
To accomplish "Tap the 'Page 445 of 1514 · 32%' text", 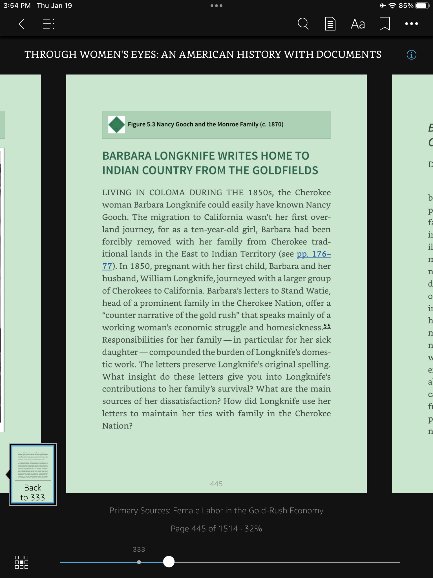I will [x=216, y=529].
